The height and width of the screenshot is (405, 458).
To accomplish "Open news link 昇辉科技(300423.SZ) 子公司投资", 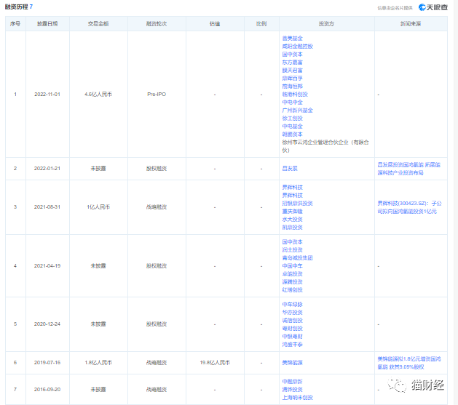I will pyautogui.click(x=409, y=207).
